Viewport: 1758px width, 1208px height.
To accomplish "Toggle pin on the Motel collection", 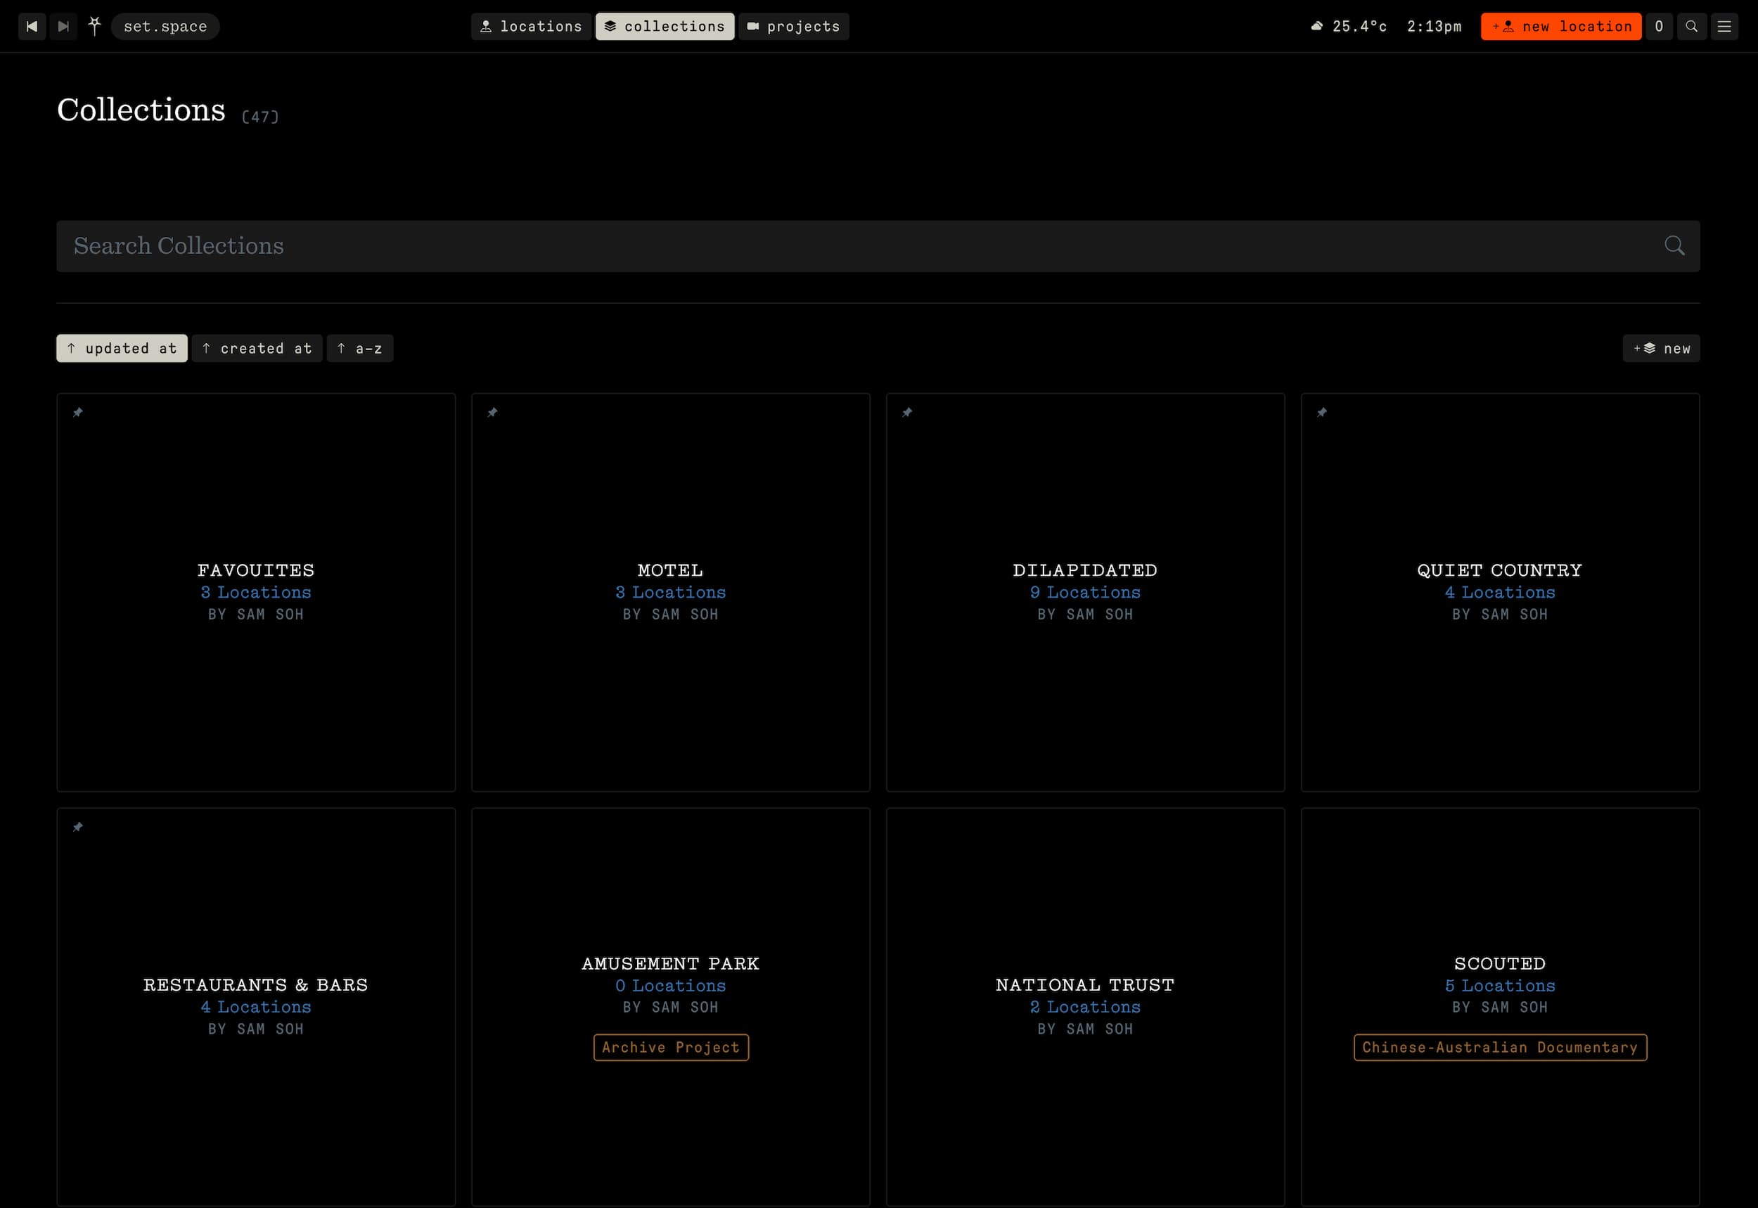I will [492, 413].
